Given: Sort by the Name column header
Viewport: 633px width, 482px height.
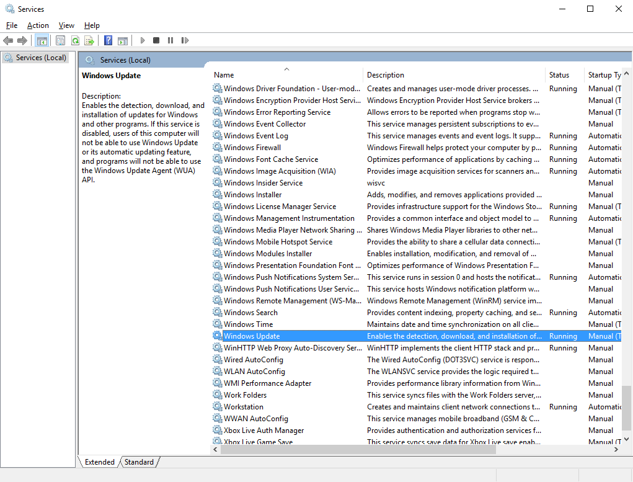Looking at the screenshot, I should tap(288, 74).
